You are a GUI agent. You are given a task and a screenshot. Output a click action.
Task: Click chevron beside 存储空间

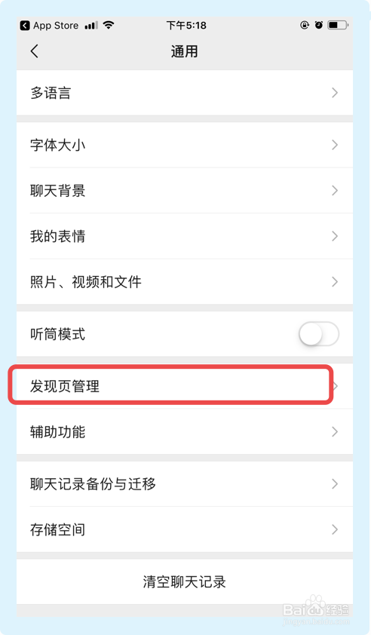pos(335,529)
